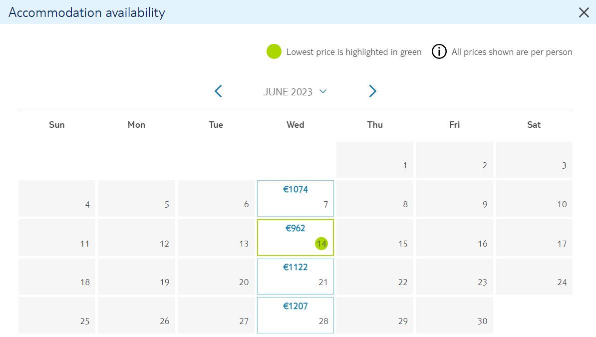Advance to next month with right arrow
596x337 pixels.
tap(372, 91)
